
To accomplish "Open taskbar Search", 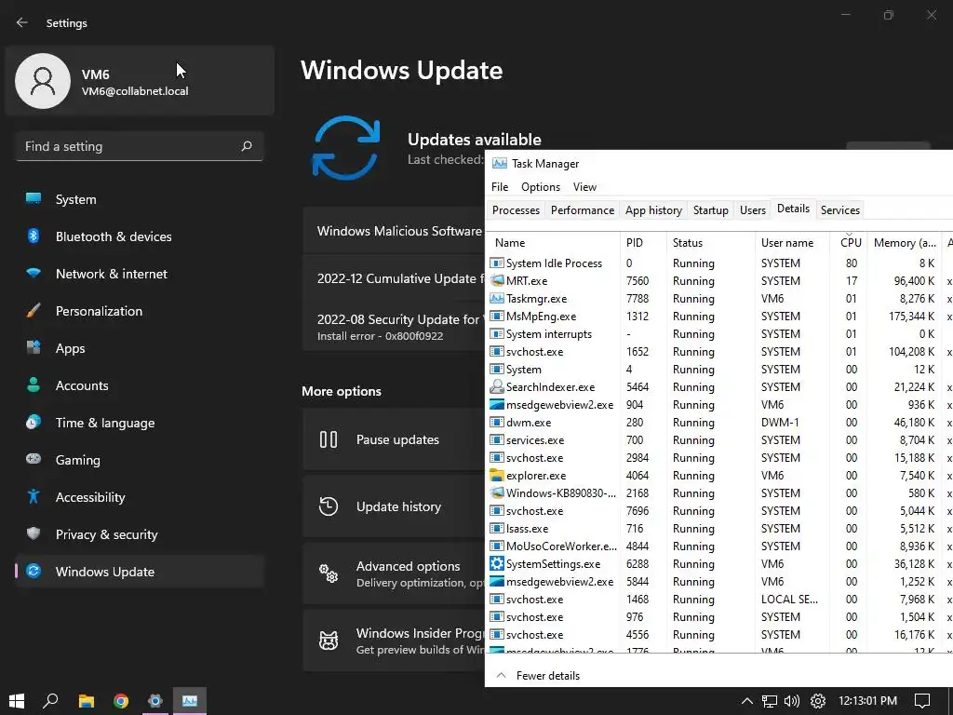I will (50, 701).
